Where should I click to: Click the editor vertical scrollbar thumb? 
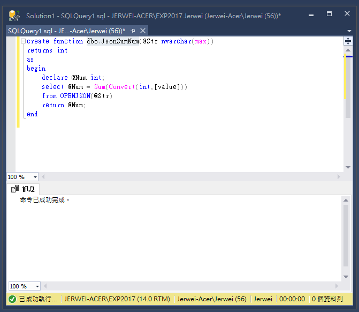click(348, 87)
